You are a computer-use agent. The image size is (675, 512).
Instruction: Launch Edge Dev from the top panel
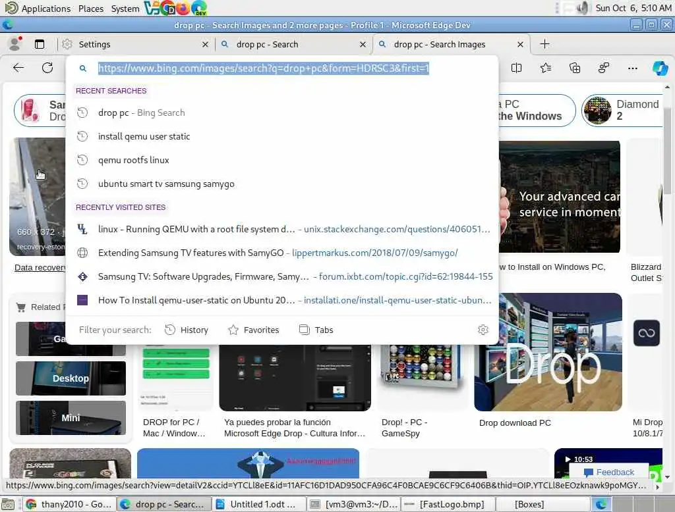(199, 8)
